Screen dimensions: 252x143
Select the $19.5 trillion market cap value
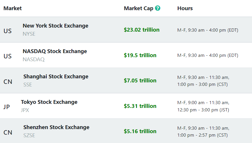point(140,55)
